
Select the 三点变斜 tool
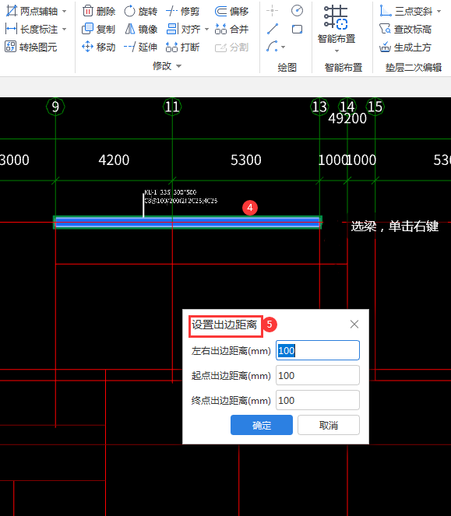point(405,11)
